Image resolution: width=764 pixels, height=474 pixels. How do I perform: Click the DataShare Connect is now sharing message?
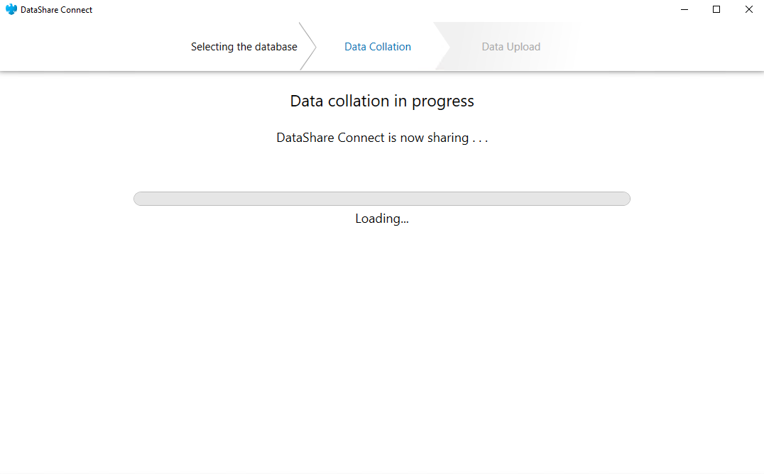coord(381,137)
